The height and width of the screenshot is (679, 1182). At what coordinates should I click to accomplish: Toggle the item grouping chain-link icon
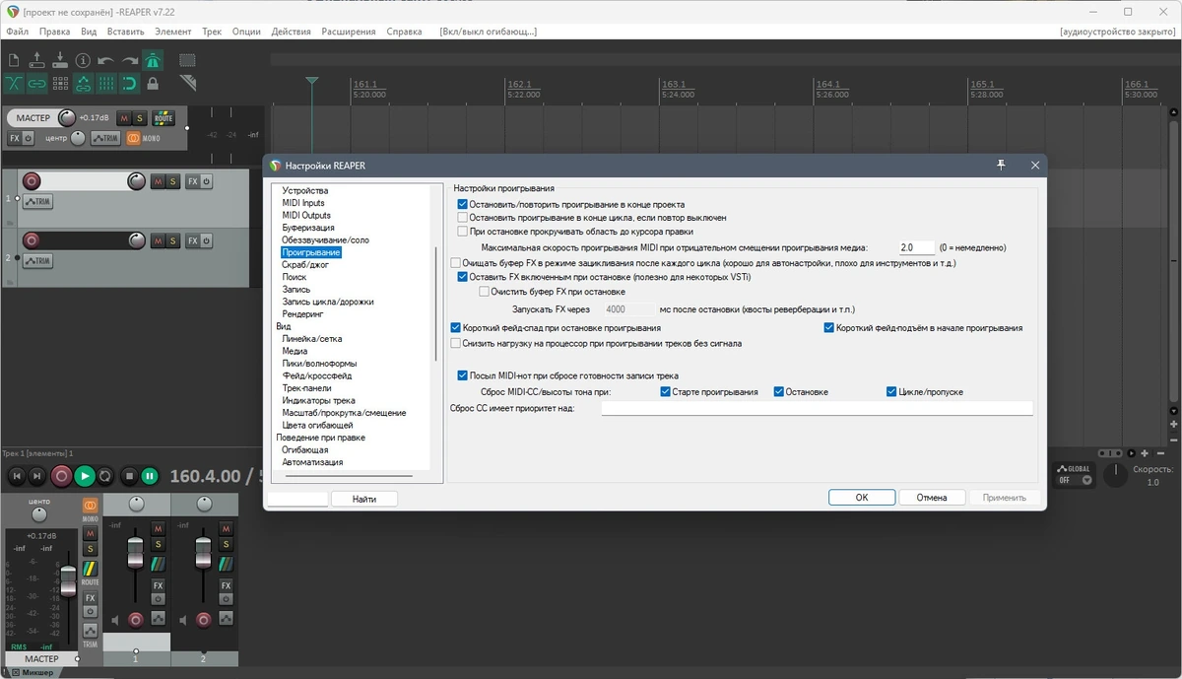pyautogui.click(x=37, y=83)
